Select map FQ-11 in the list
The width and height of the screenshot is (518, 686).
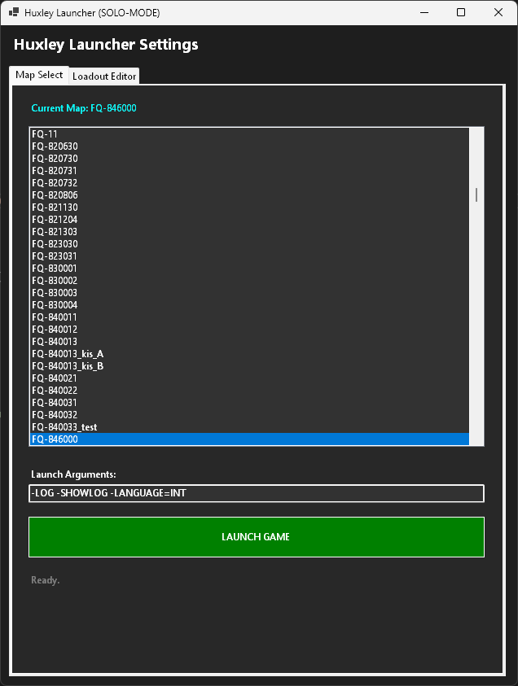pyautogui.click(x=249, y=134)
